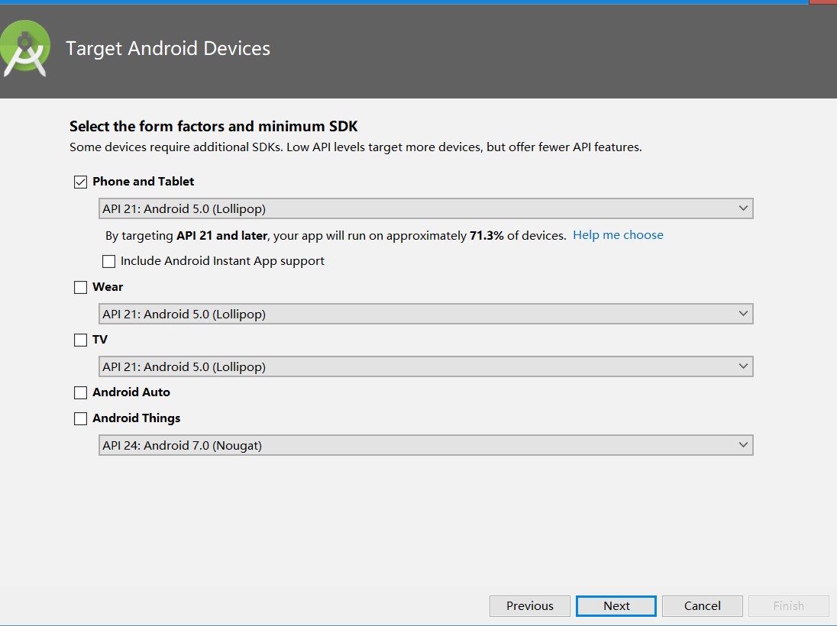Click the Target Android Devices title
837x626 pixels.
coord(168,49)
